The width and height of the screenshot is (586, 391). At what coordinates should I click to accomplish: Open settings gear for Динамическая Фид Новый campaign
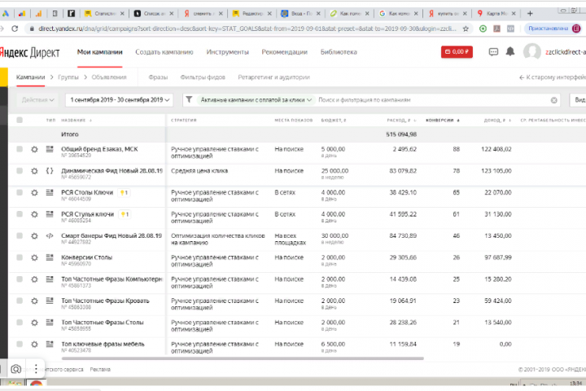(34, 171)
